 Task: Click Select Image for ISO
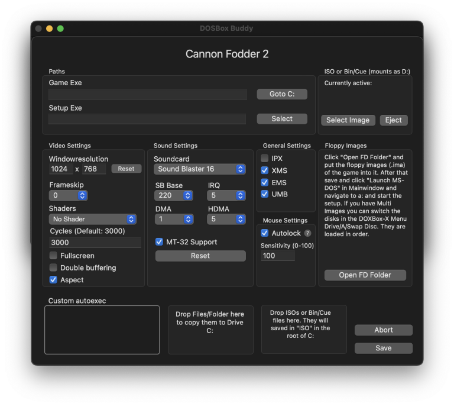(348, 120)
